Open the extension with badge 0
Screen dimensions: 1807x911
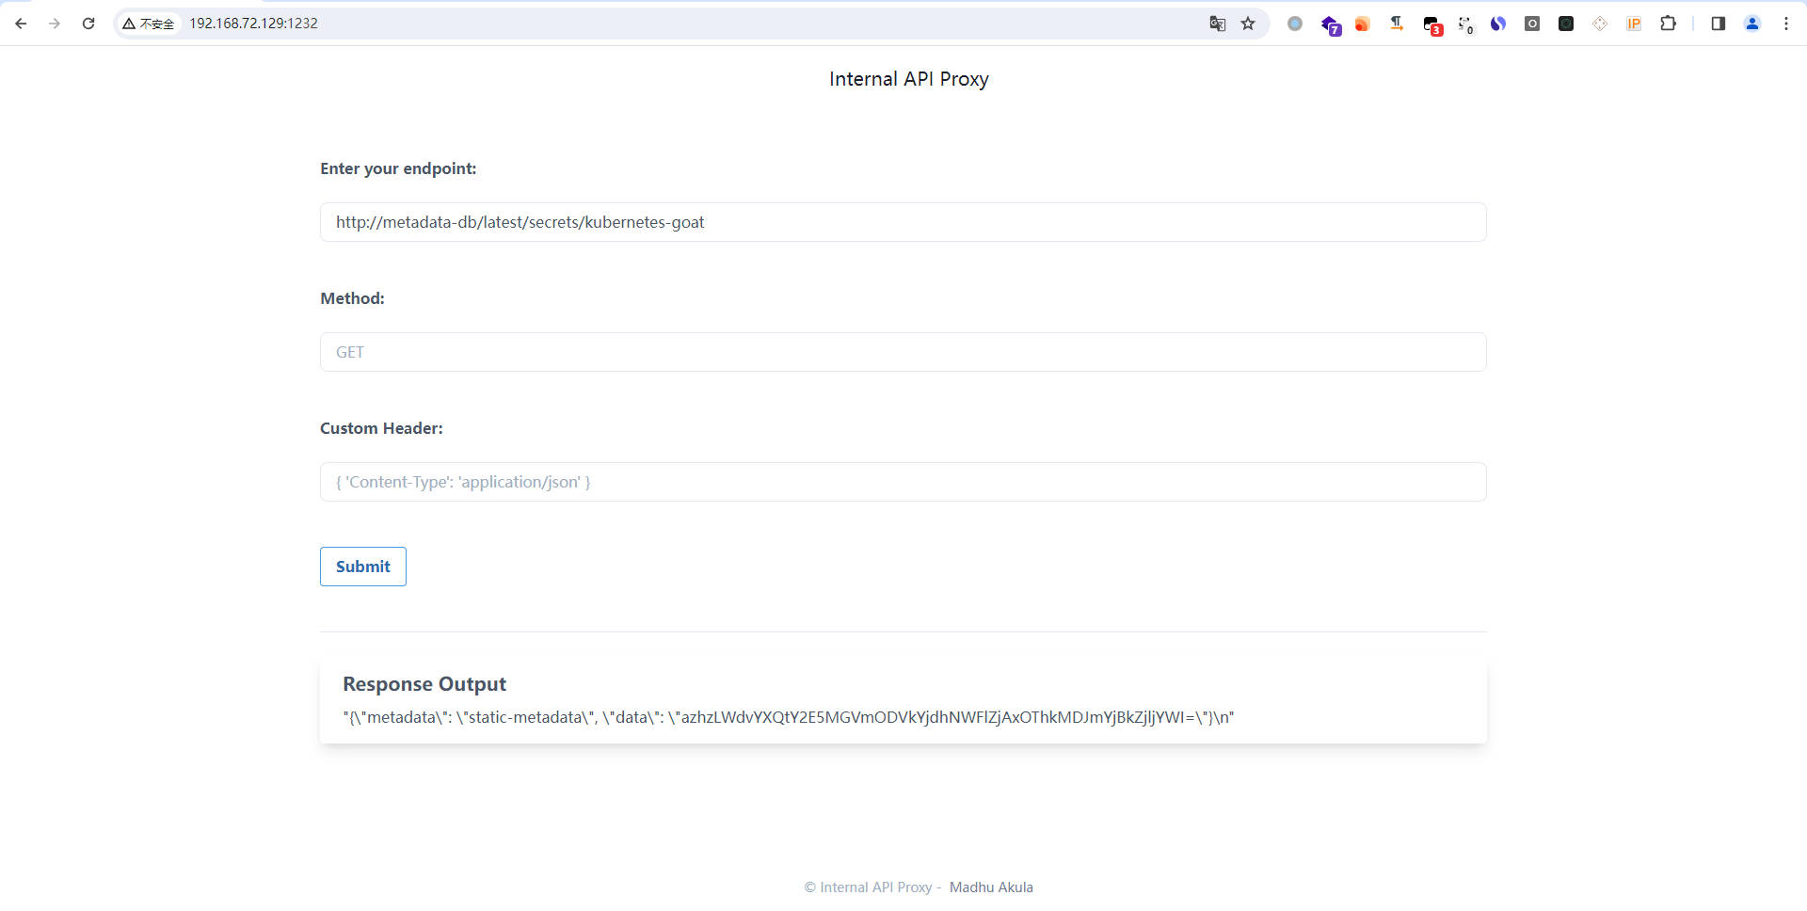point(1465,24)
